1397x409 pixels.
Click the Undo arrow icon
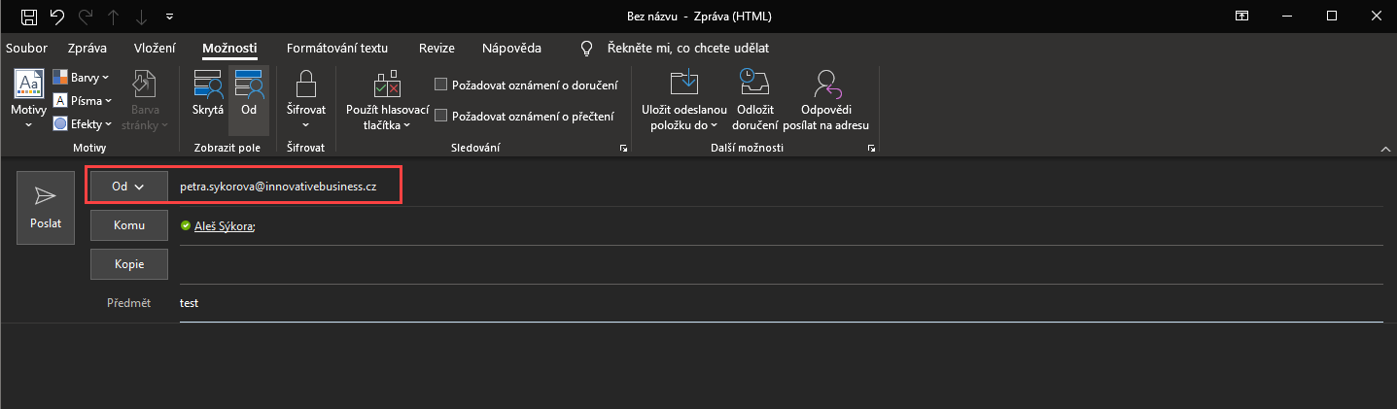coord(57,17)
